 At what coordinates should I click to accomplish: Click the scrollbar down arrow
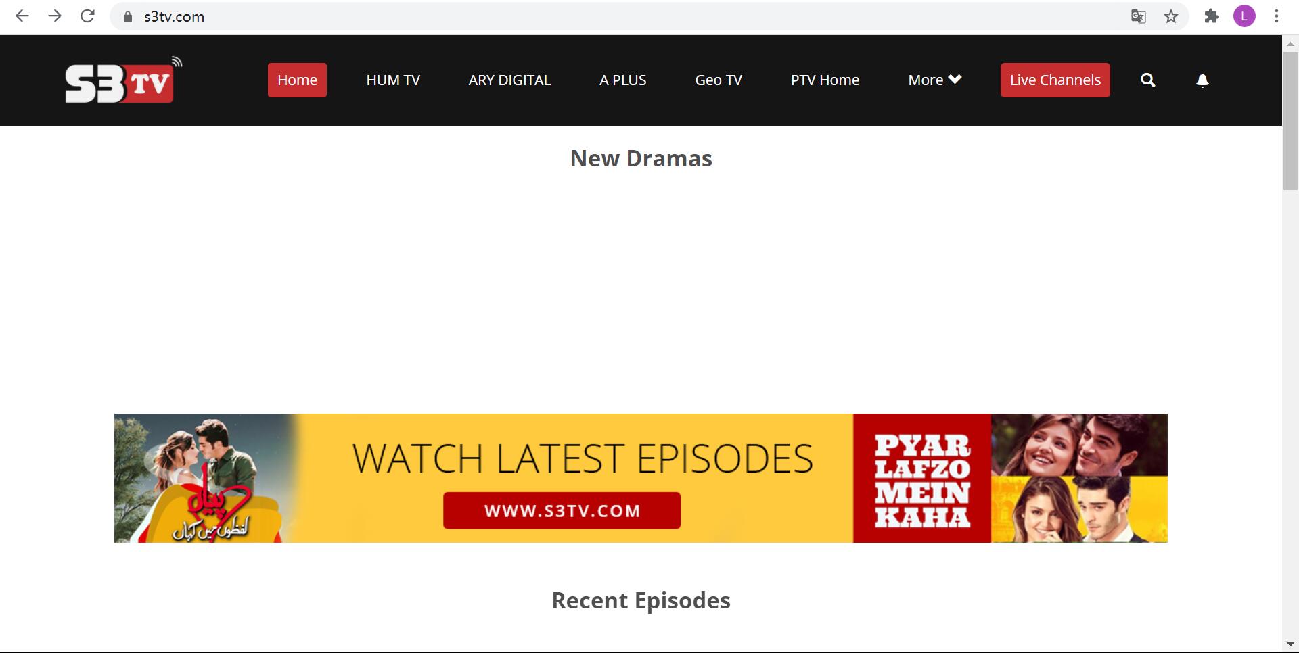(1290, 645)
